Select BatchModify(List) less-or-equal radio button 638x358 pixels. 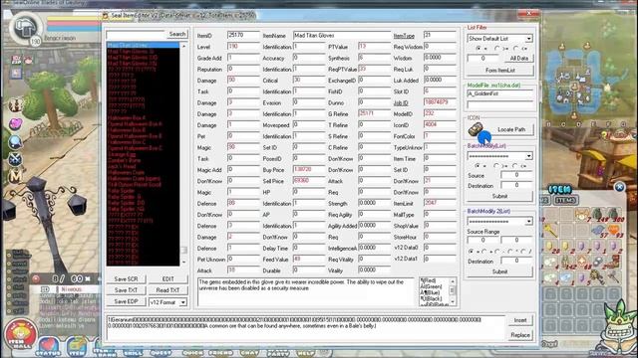click(x=514, y=166)
